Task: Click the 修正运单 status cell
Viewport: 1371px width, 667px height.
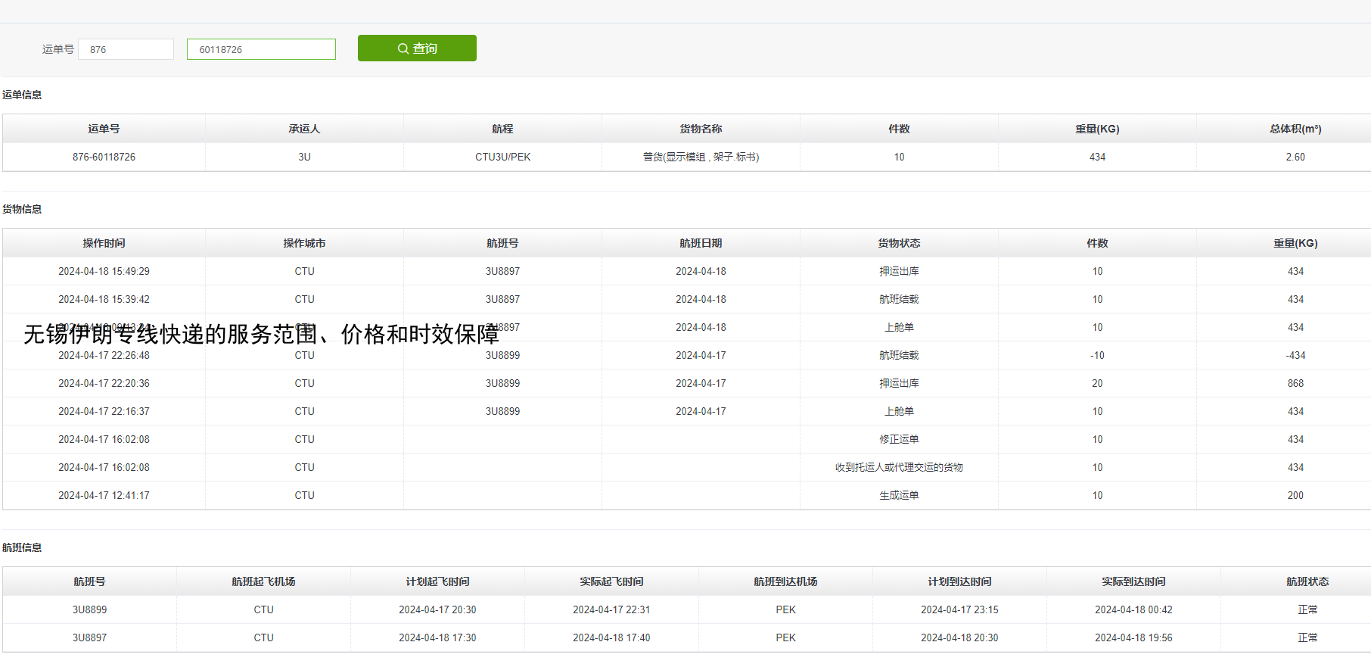Action: click(899, 439)
